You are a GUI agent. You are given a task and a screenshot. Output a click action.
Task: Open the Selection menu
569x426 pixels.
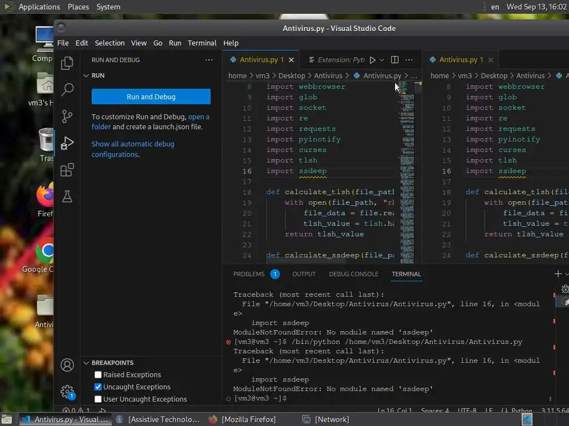tap(109, 43)
